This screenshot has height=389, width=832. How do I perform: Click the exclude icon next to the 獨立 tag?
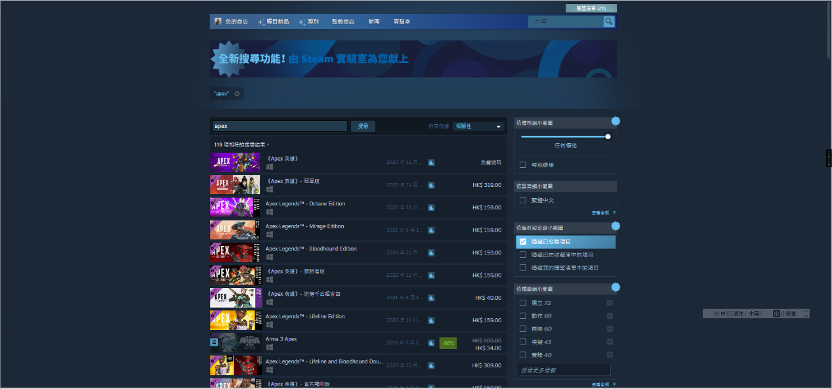click(x=610, y=302)
